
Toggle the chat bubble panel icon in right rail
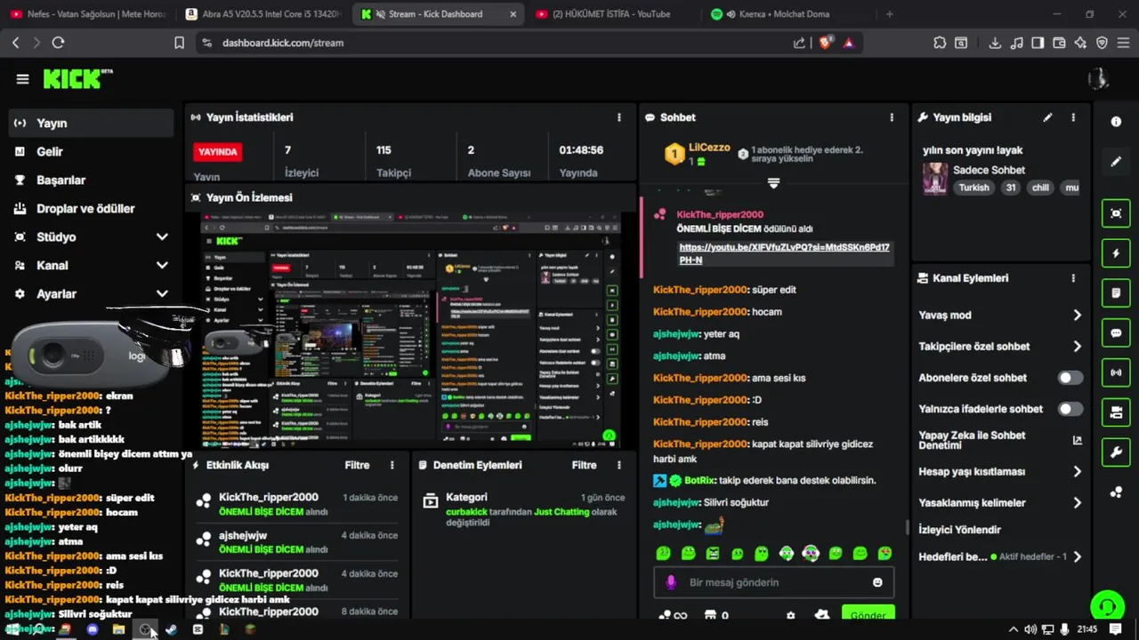point(1116,332)
